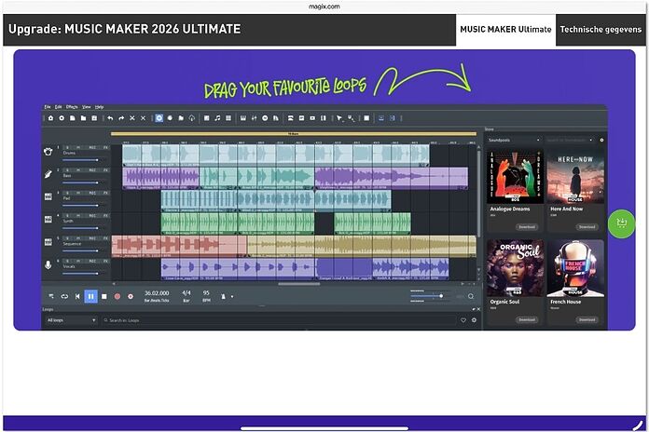This screenshot has width=649, height=432.
Task: Toggle Mute on the Sequence track
Action: tap(77, 238)
